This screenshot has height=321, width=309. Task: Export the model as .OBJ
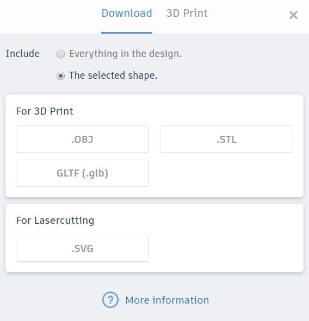coord(83,139)
